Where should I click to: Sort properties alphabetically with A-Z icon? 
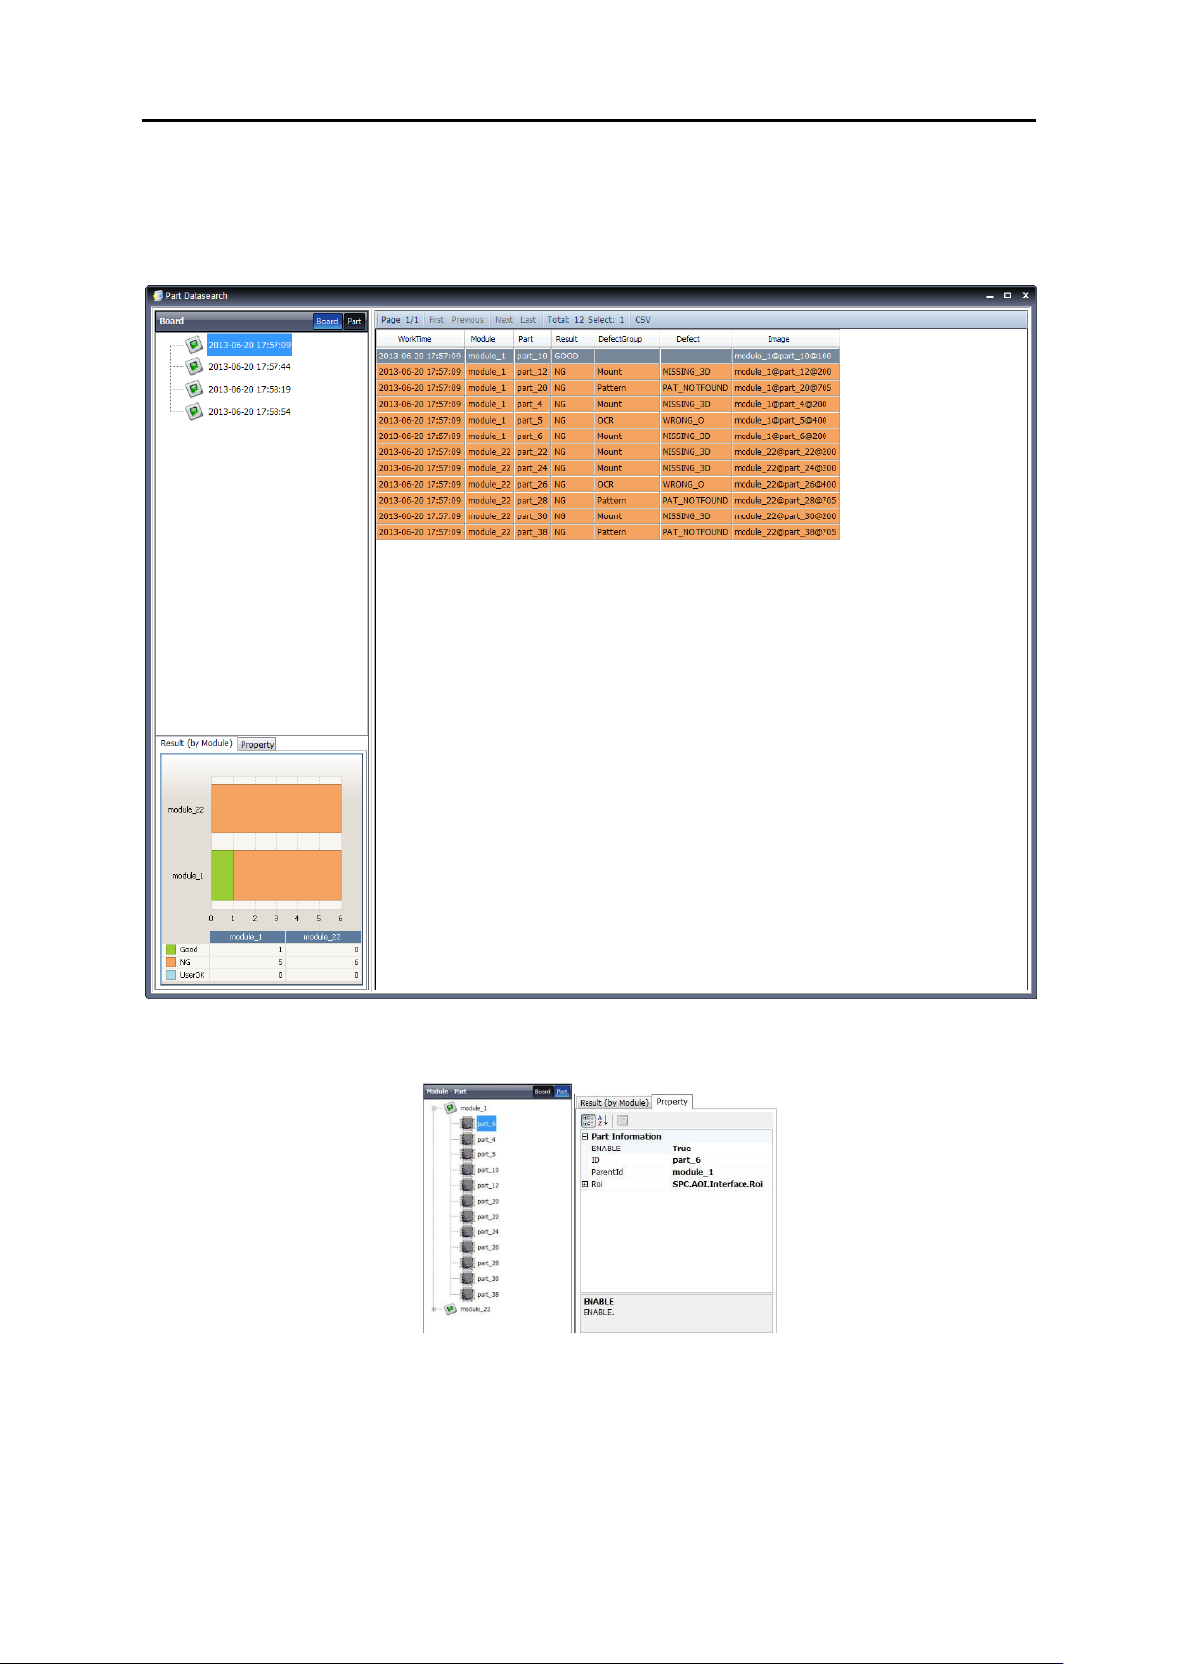[x=603, y=1120]
